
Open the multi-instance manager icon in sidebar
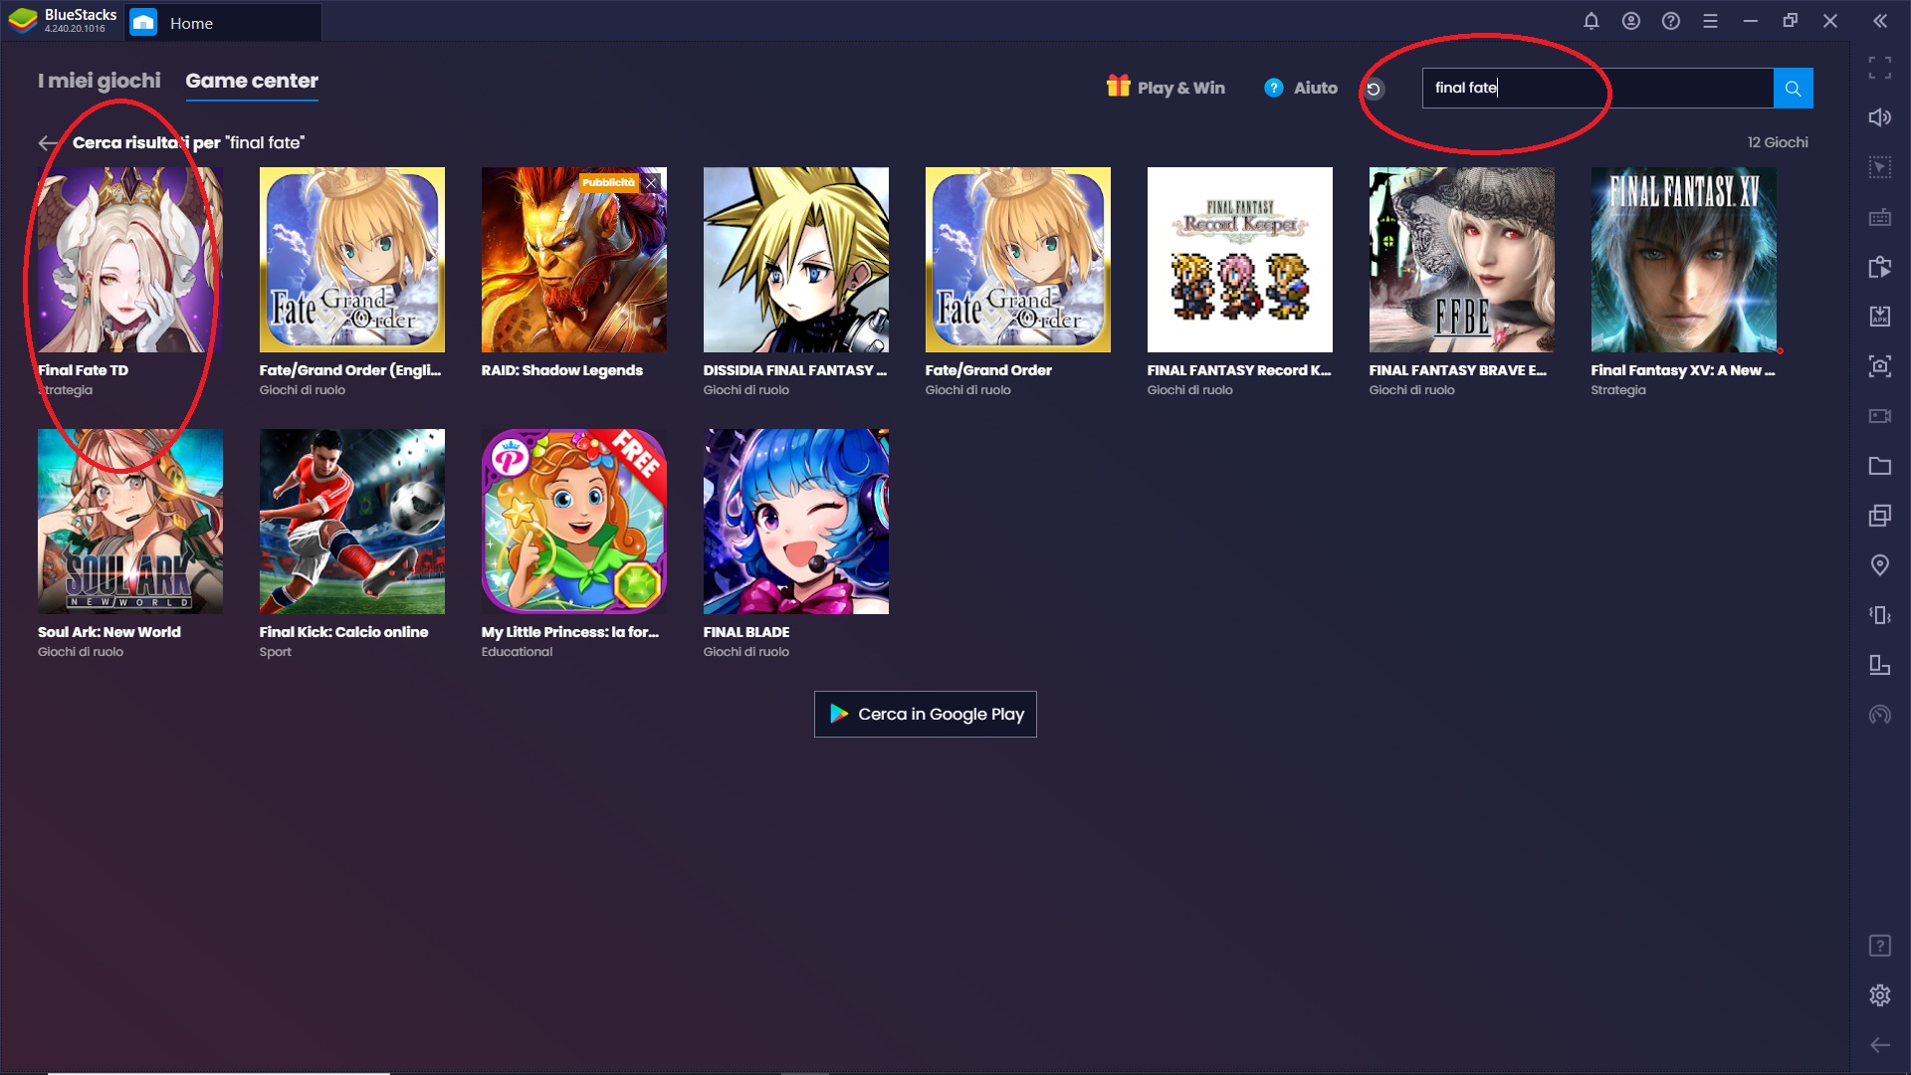coord(1879,516)
